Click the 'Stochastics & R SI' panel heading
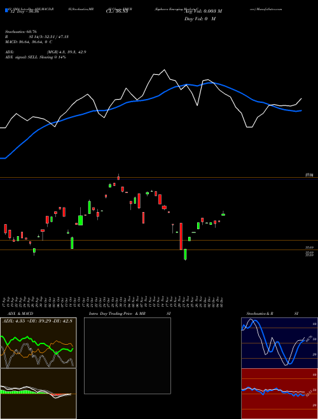 point(272,314)
